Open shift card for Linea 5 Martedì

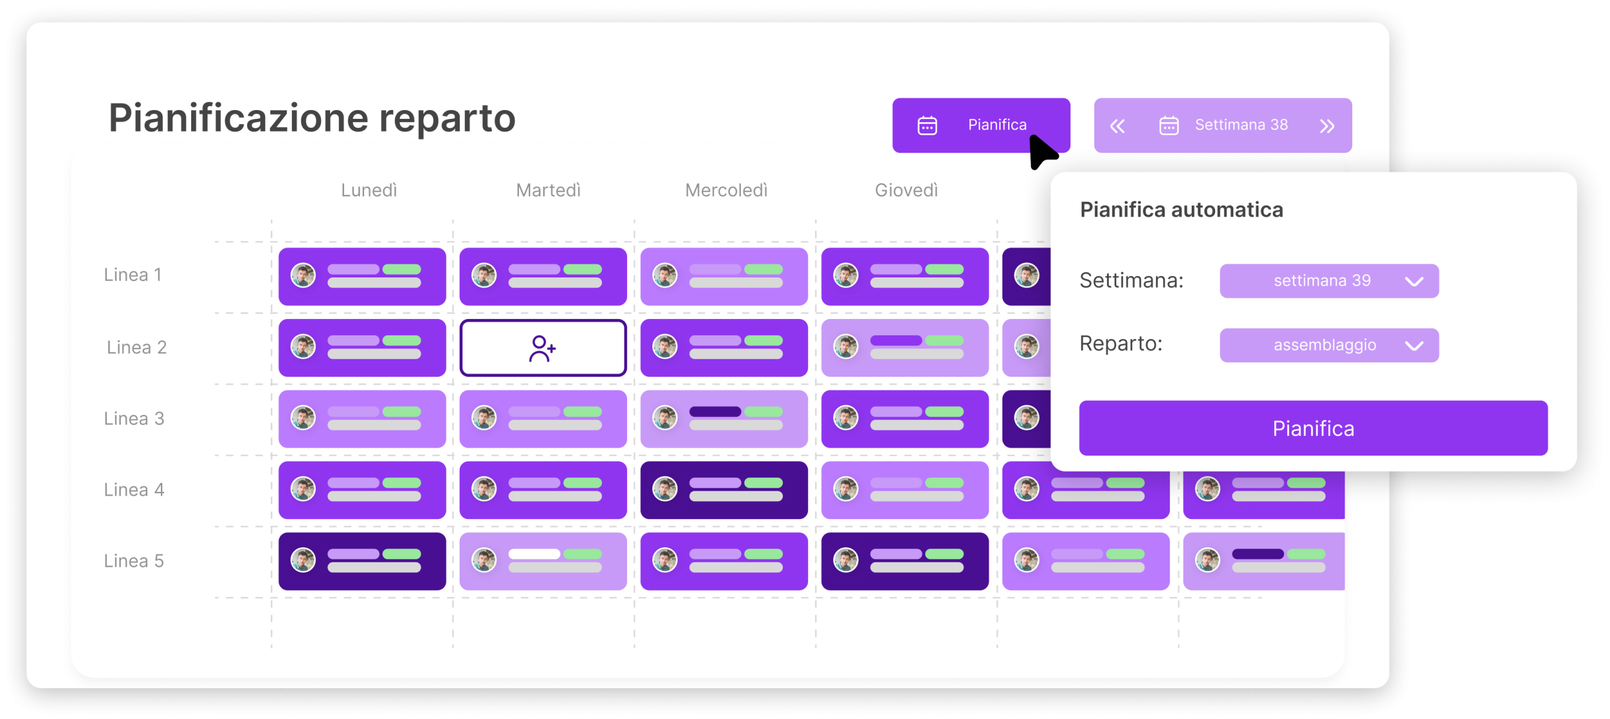[543, 561]
